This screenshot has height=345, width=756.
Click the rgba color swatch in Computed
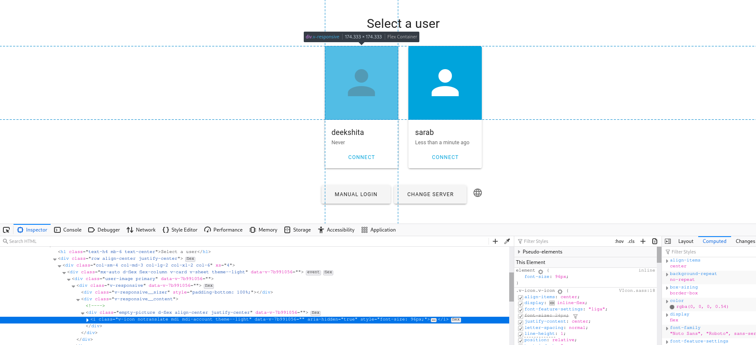tap(672, 307)
